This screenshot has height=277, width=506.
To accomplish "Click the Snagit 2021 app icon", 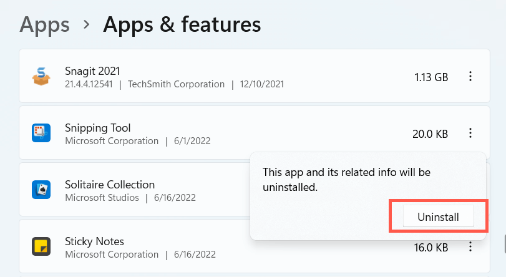I will [x=41, y=77].
